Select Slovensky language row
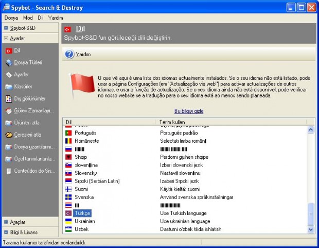 pos(85,173)
